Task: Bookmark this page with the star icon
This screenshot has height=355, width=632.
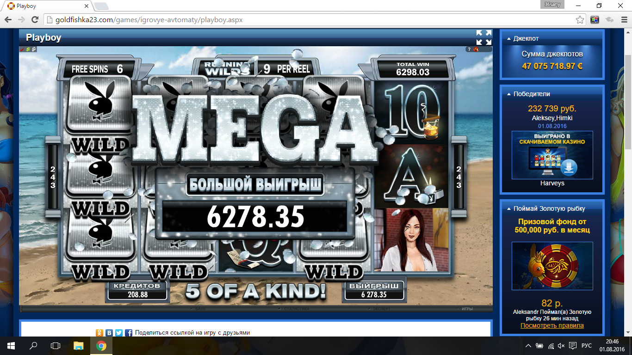Action: [580, 20]
